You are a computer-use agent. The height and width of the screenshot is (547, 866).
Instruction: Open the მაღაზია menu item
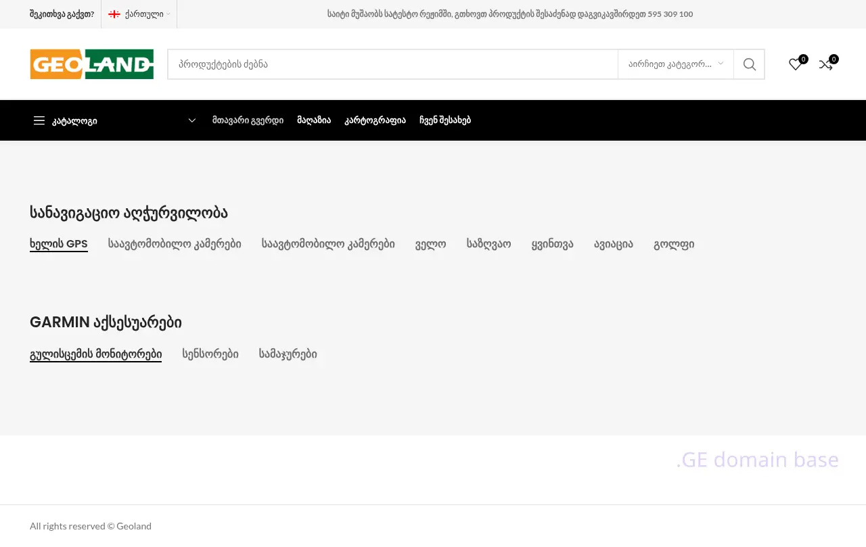(314, 120)
